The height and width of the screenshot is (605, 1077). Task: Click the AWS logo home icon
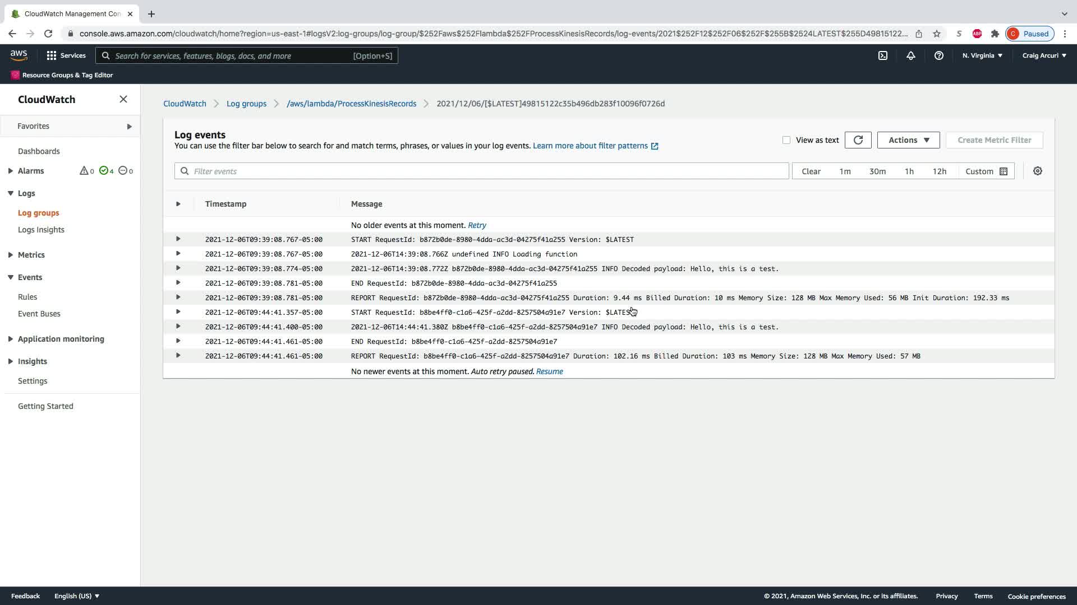click(x=19, y=55)
